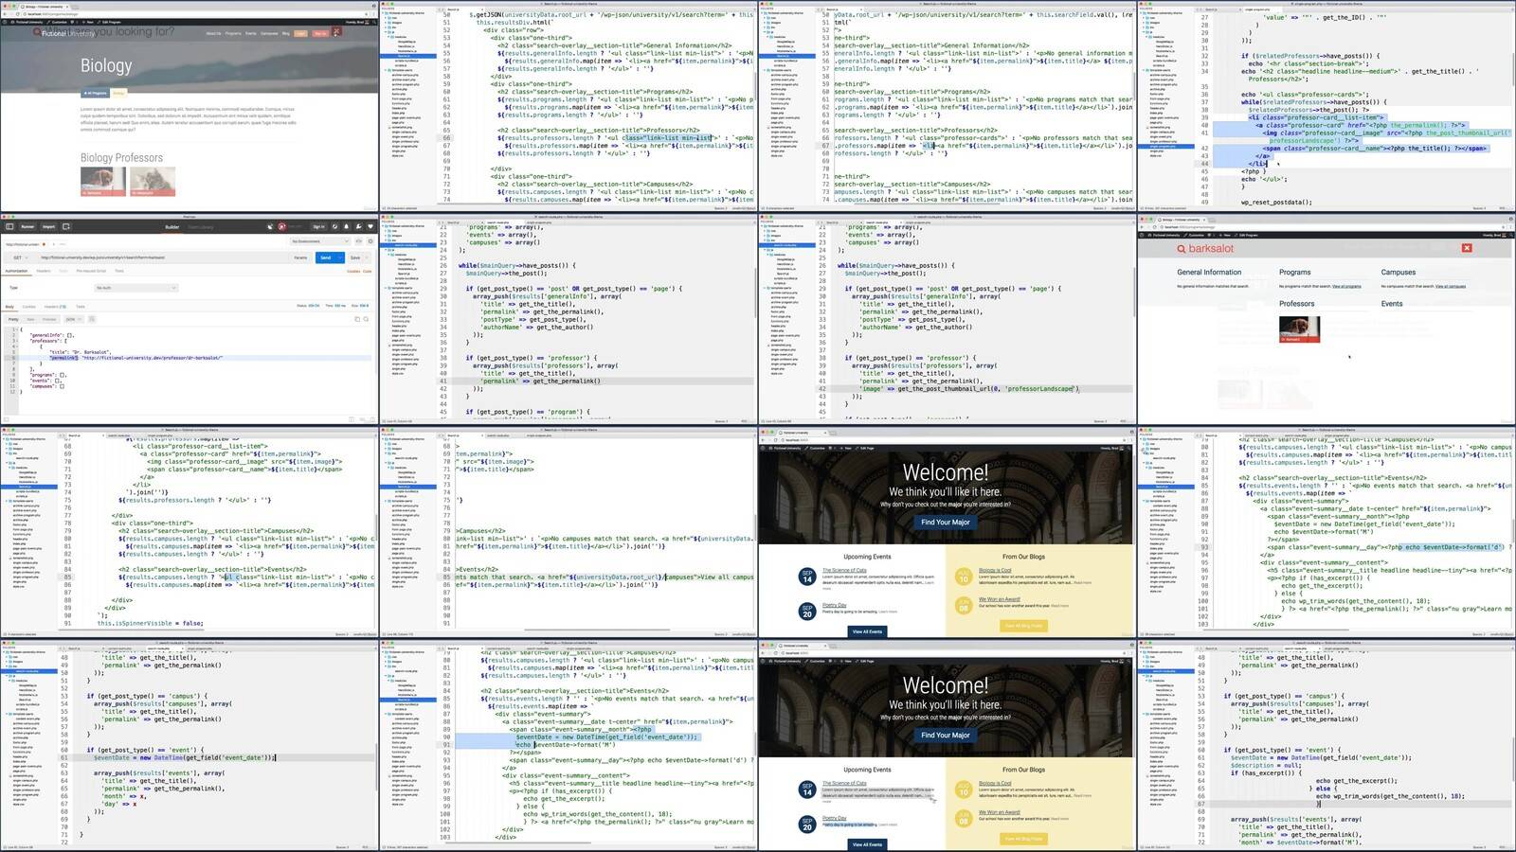The width and height of the screenshot is (1516, 852).
Task: Click the orange Login button on the Biology hero page
Action: (300, 33)
